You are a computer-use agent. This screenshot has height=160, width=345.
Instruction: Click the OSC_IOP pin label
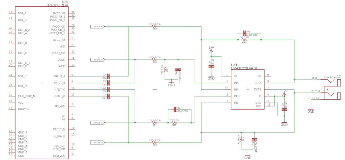59,146
